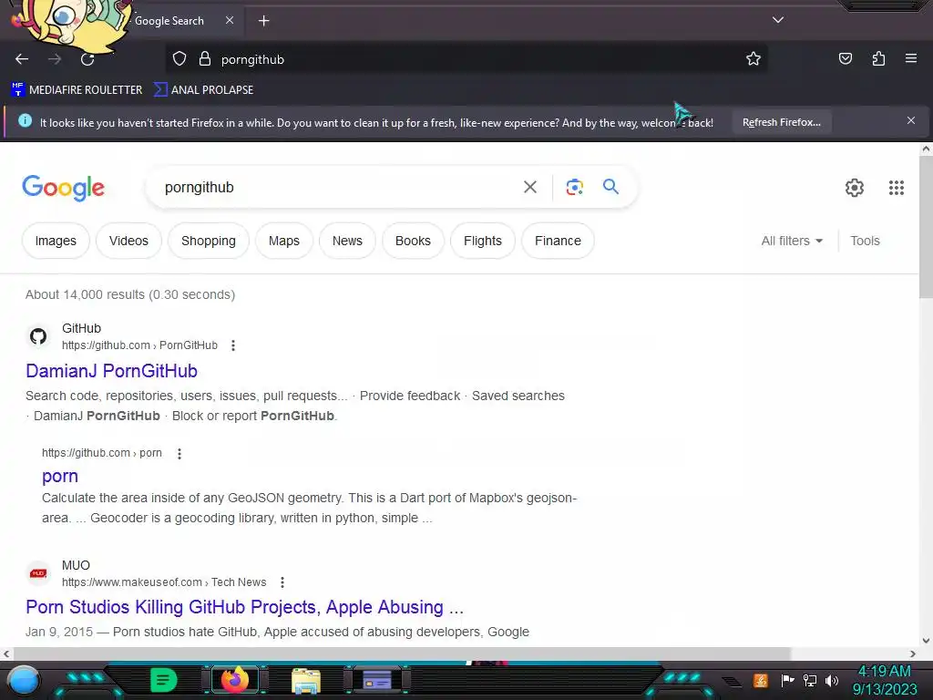Go back with the browser back arrow

click(22, 59)
